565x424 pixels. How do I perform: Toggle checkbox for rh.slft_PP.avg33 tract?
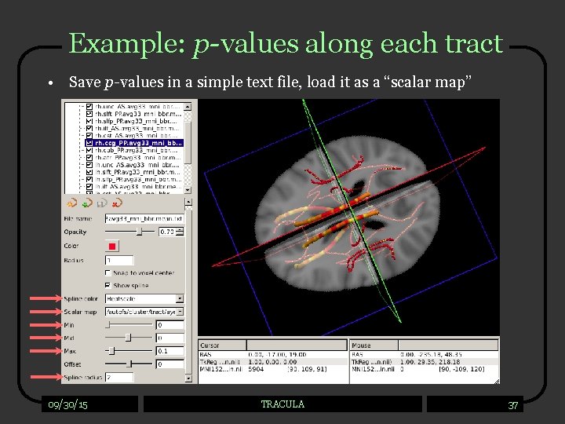(x=89, y=114)
